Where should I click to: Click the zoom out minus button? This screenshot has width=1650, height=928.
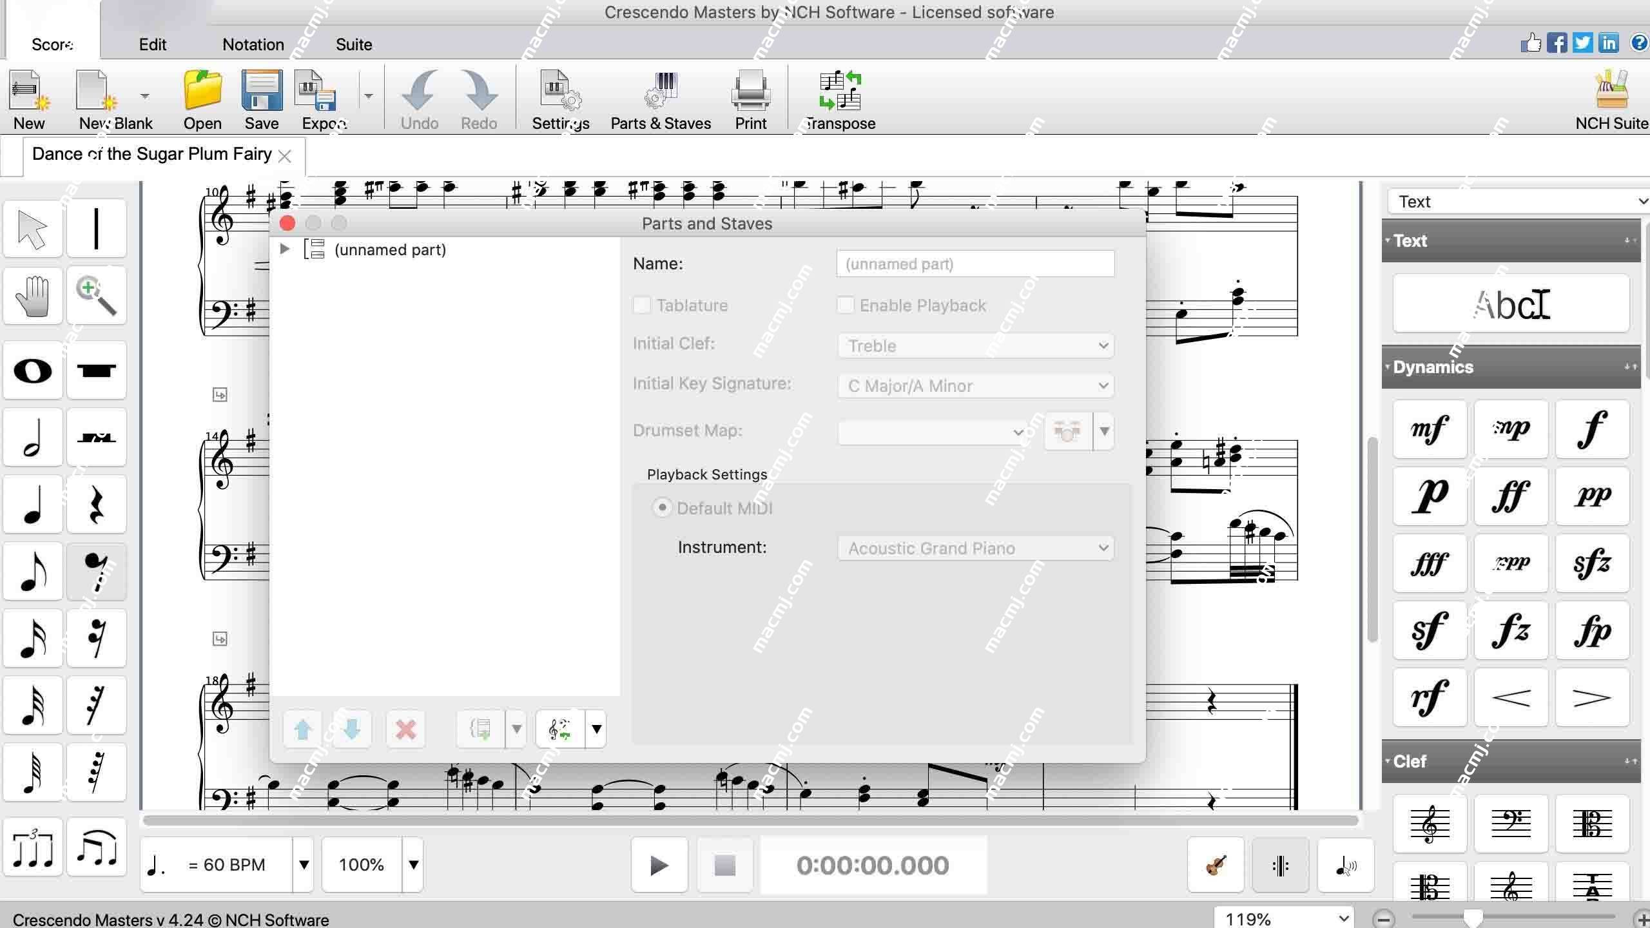pyautogui.click(x=1383, y=918)
